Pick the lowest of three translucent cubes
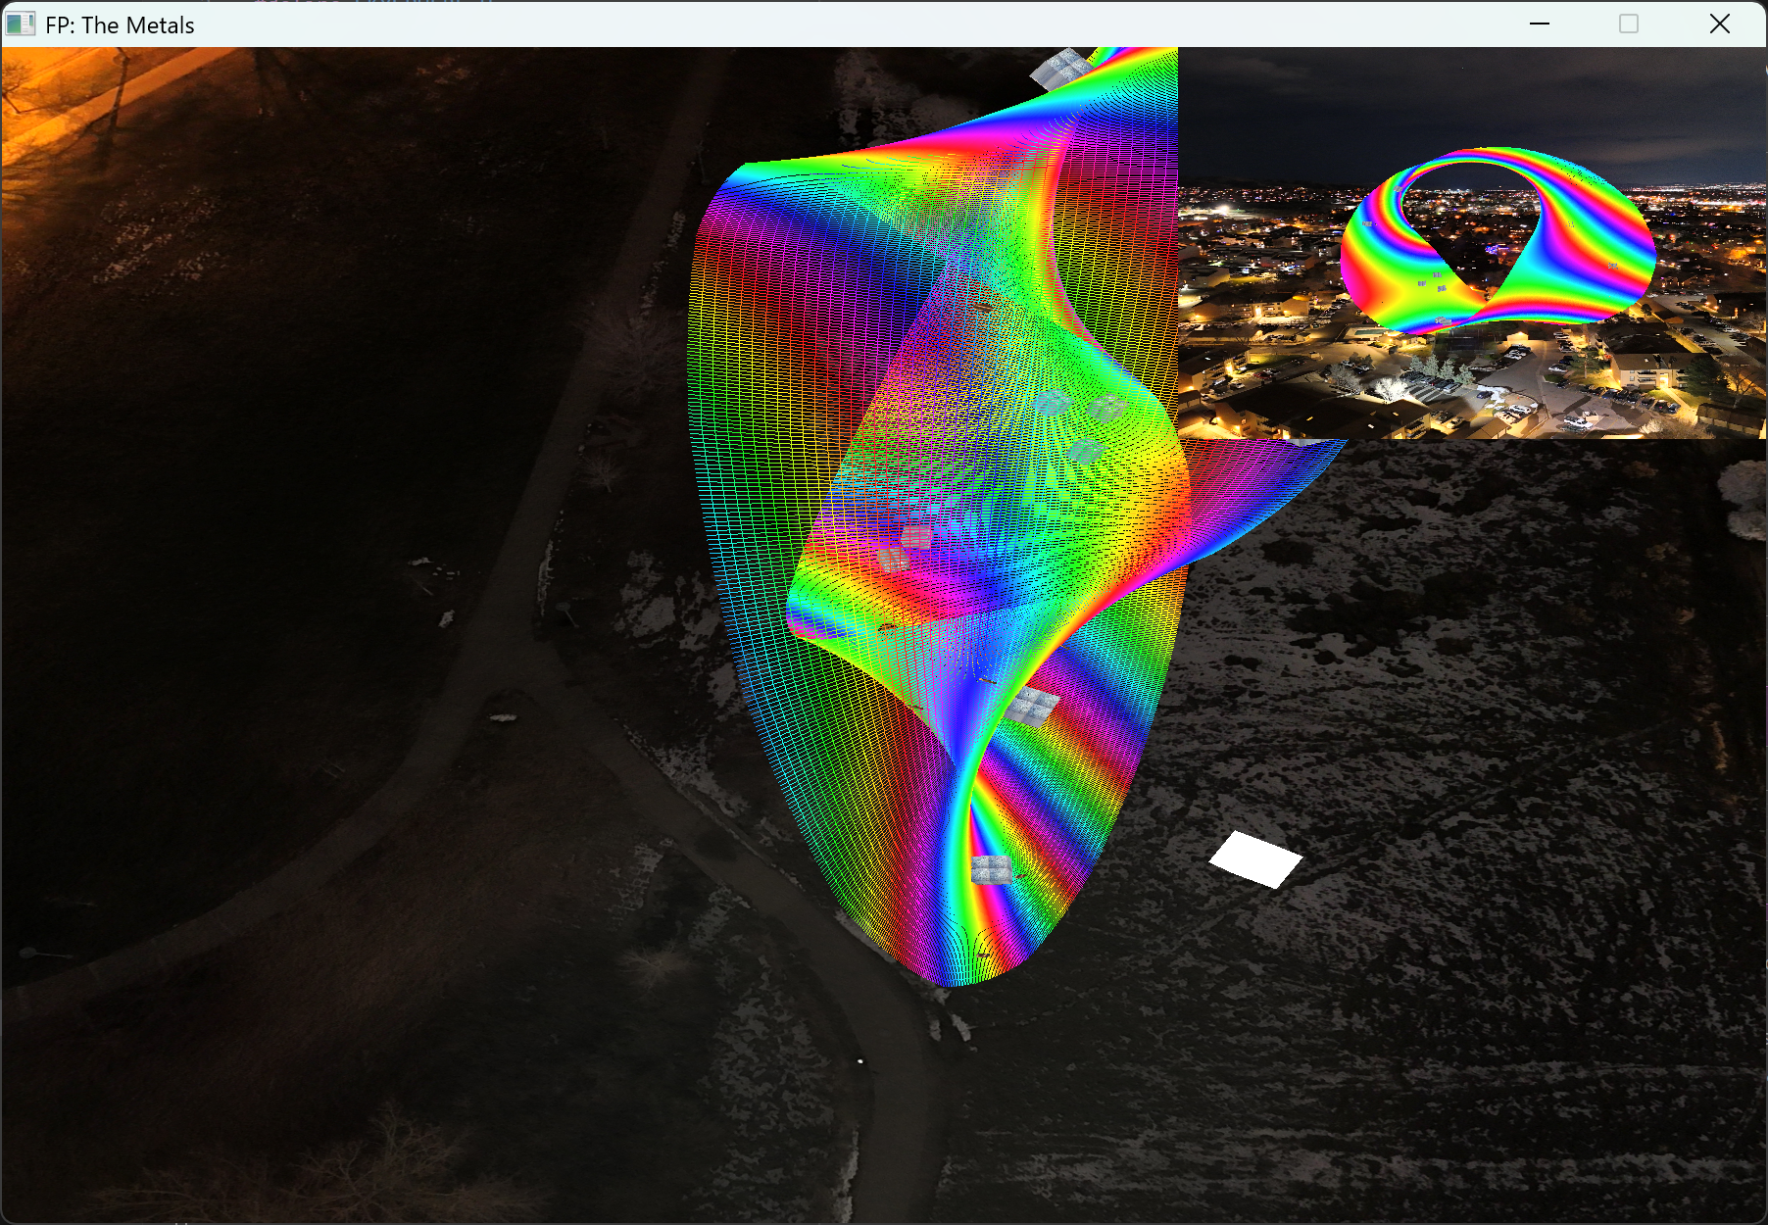The image size is (1768, 1225). click(x=1084, y=451)
